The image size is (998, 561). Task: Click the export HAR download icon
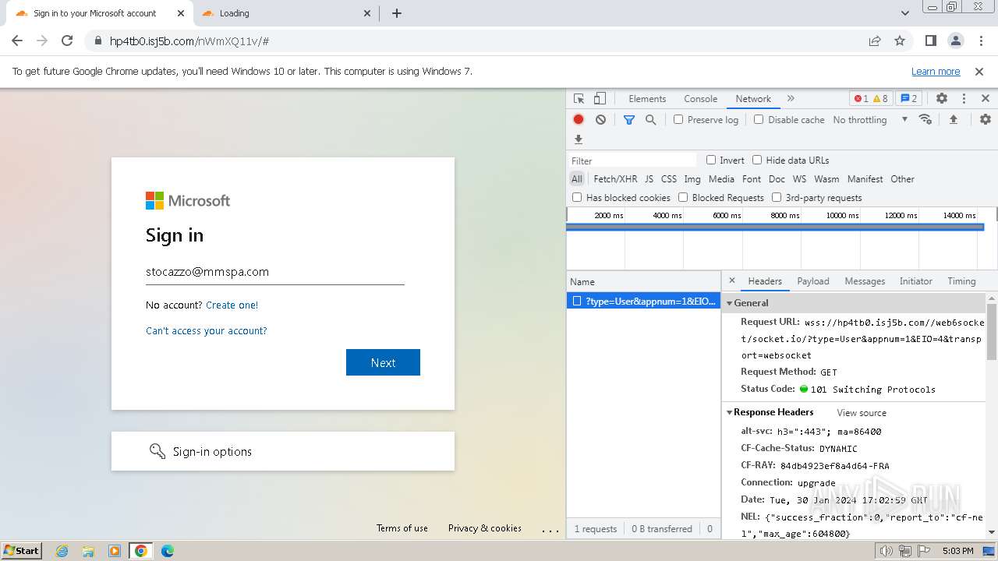[579, 139]
